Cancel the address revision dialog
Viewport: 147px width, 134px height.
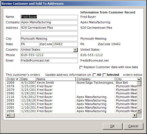133,126
